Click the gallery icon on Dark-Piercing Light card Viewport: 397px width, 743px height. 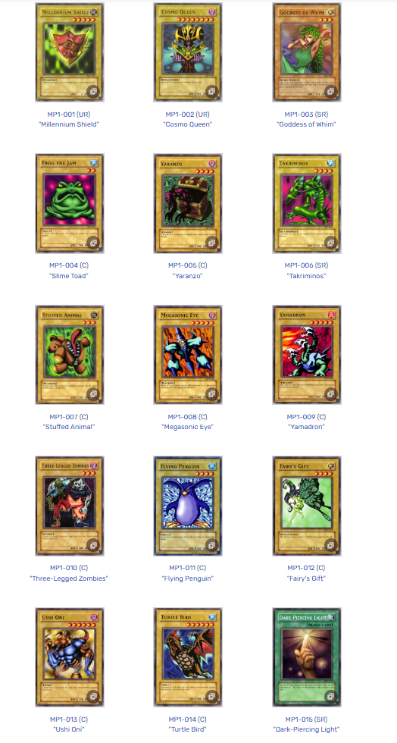[330, 697]
